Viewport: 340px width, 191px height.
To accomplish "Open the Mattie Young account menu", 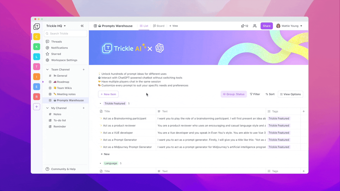I will tap(289, 26).
